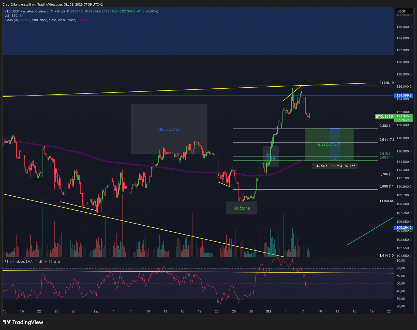Click the TradingView logo
This screenshot has height=330, width=417.
pos(23,322)
